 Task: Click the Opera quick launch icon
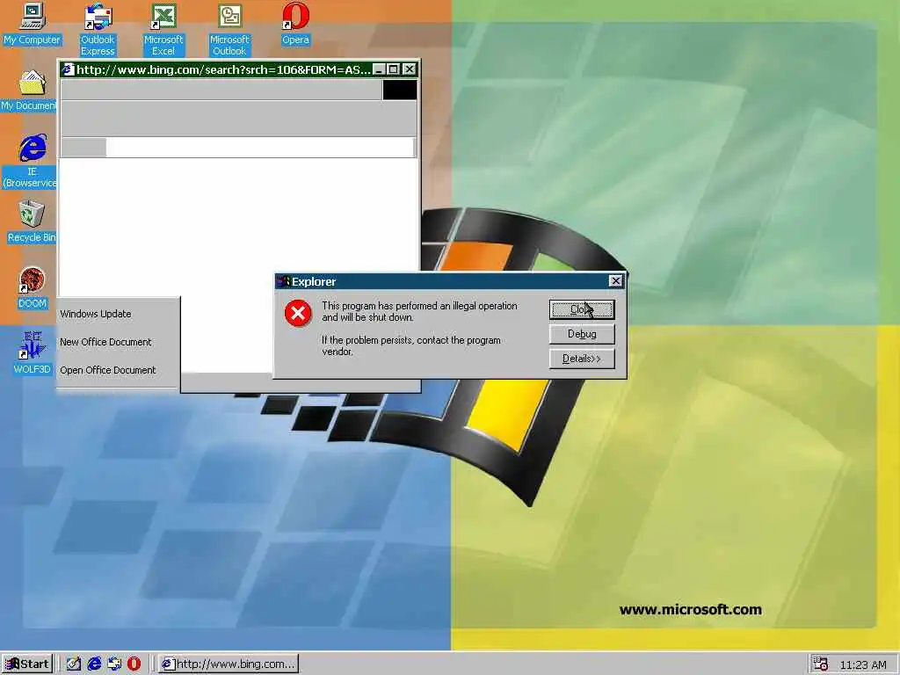(134, 664)
